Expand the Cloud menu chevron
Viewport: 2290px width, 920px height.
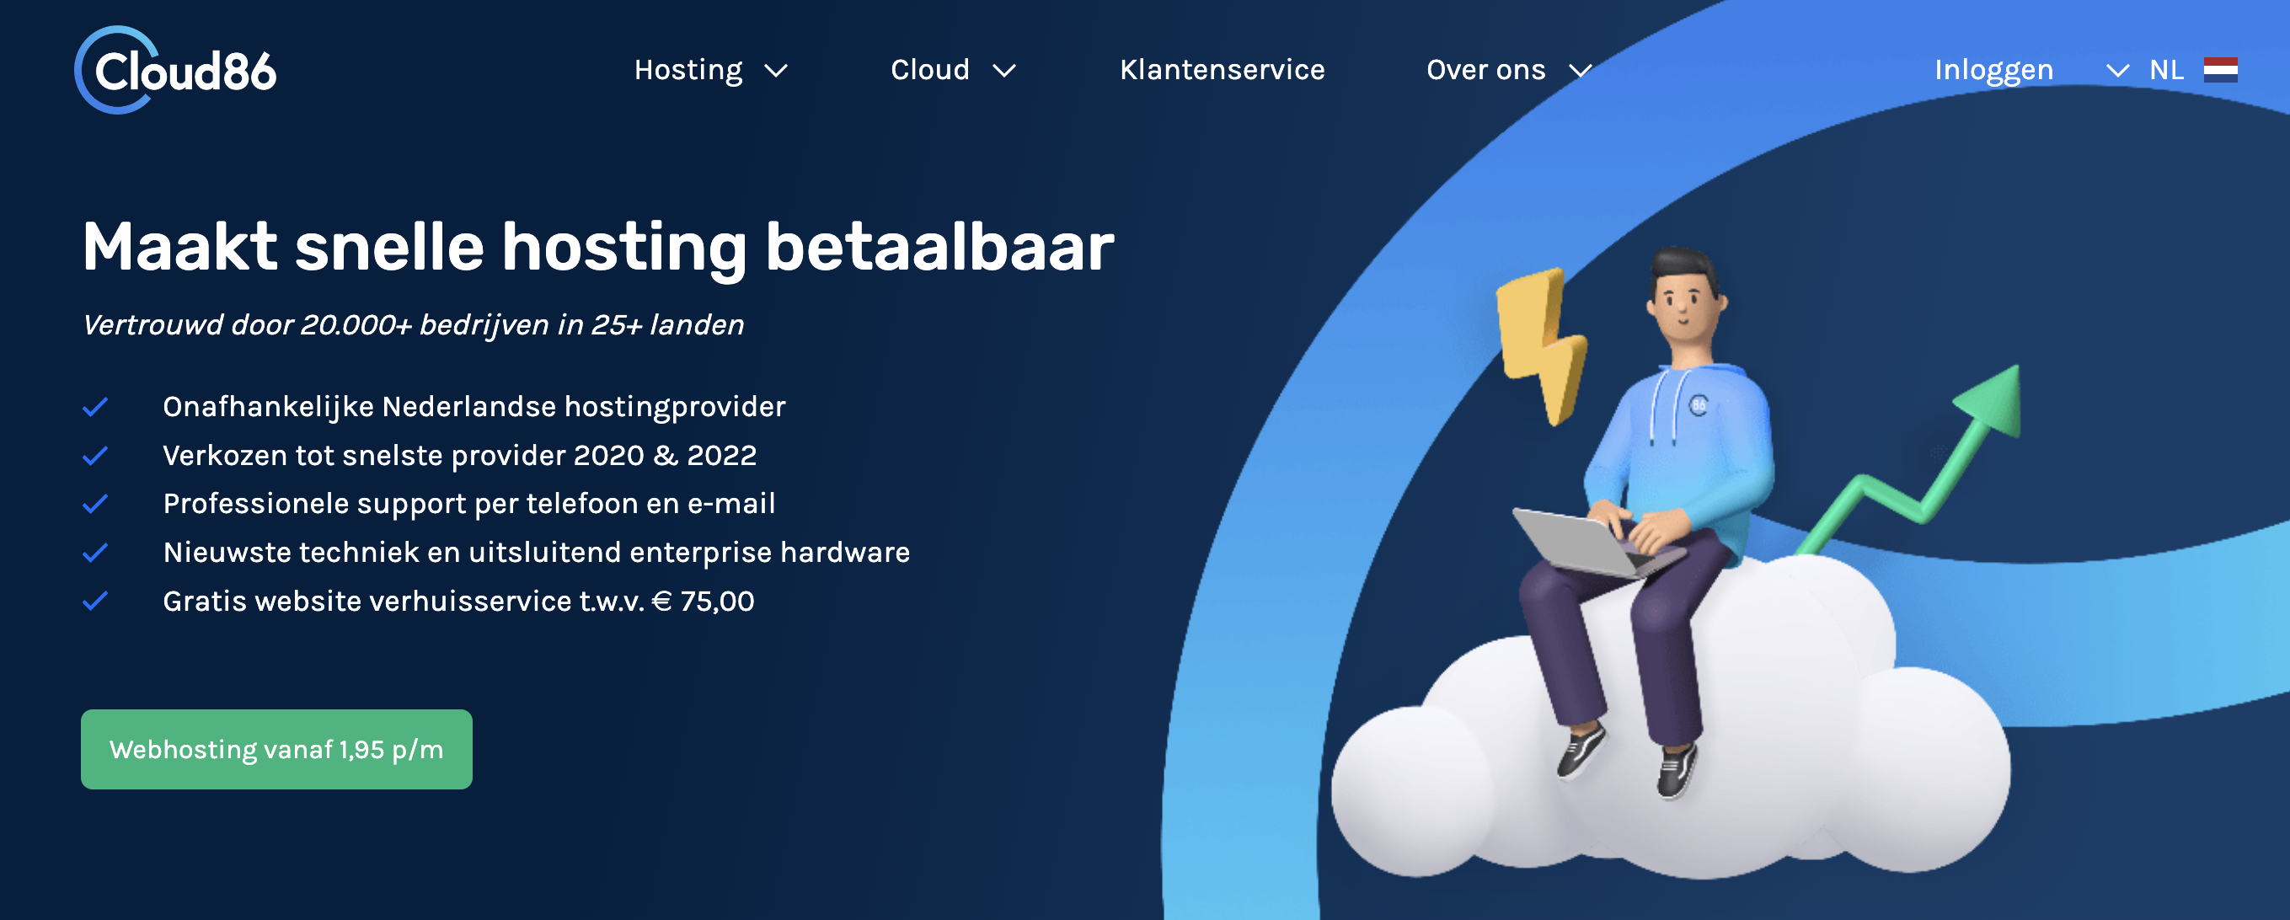(x=1003, y=71)
